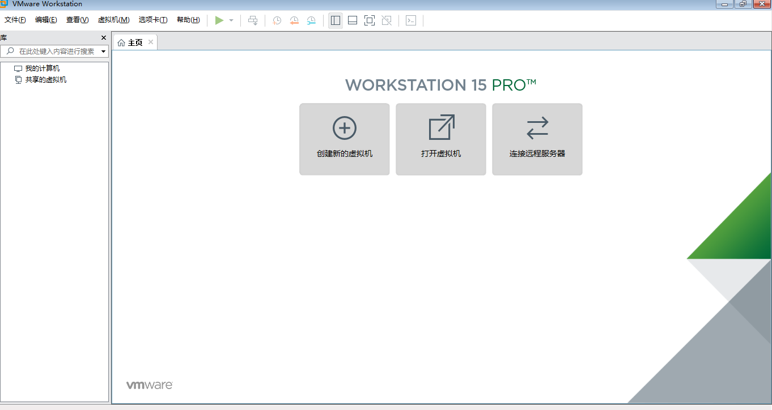Toggle the library sidebar view icon
This screenshot has height=410, width=772.
[336, 20]
